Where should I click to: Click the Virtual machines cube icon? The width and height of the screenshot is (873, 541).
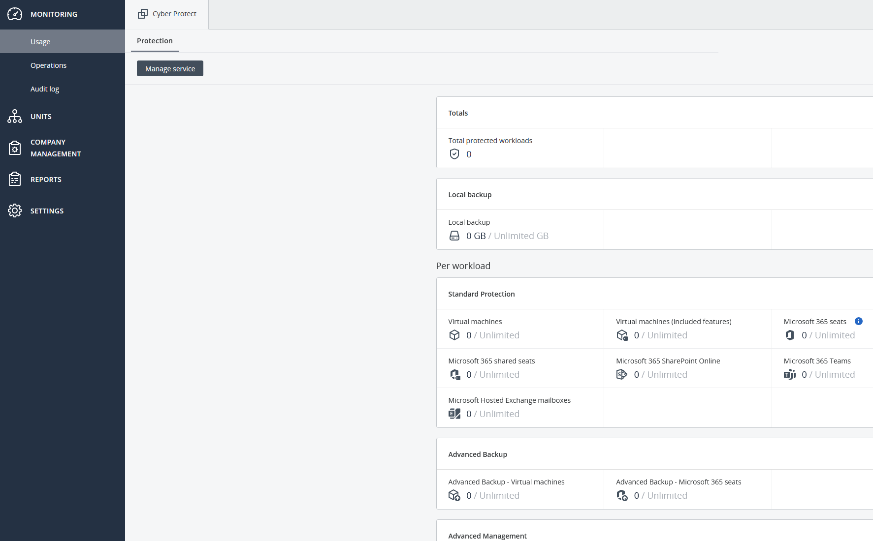click(454, 335)
